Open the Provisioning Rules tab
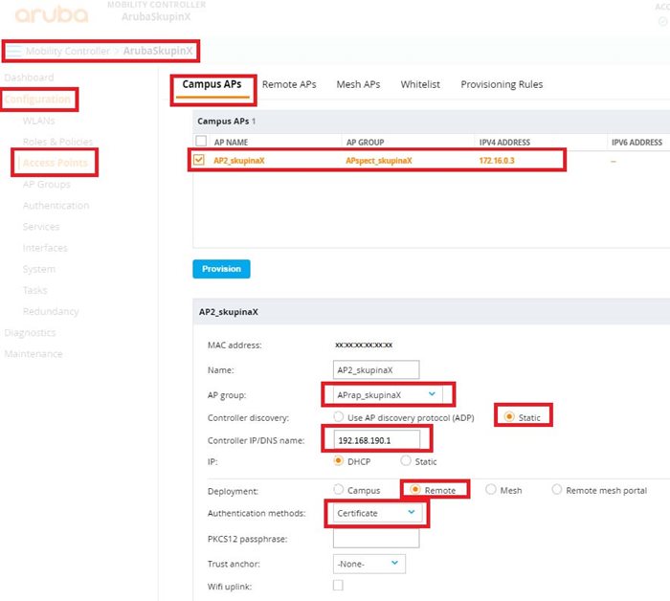This screenshot has height=601, width=670. click(x=502, y=84)
